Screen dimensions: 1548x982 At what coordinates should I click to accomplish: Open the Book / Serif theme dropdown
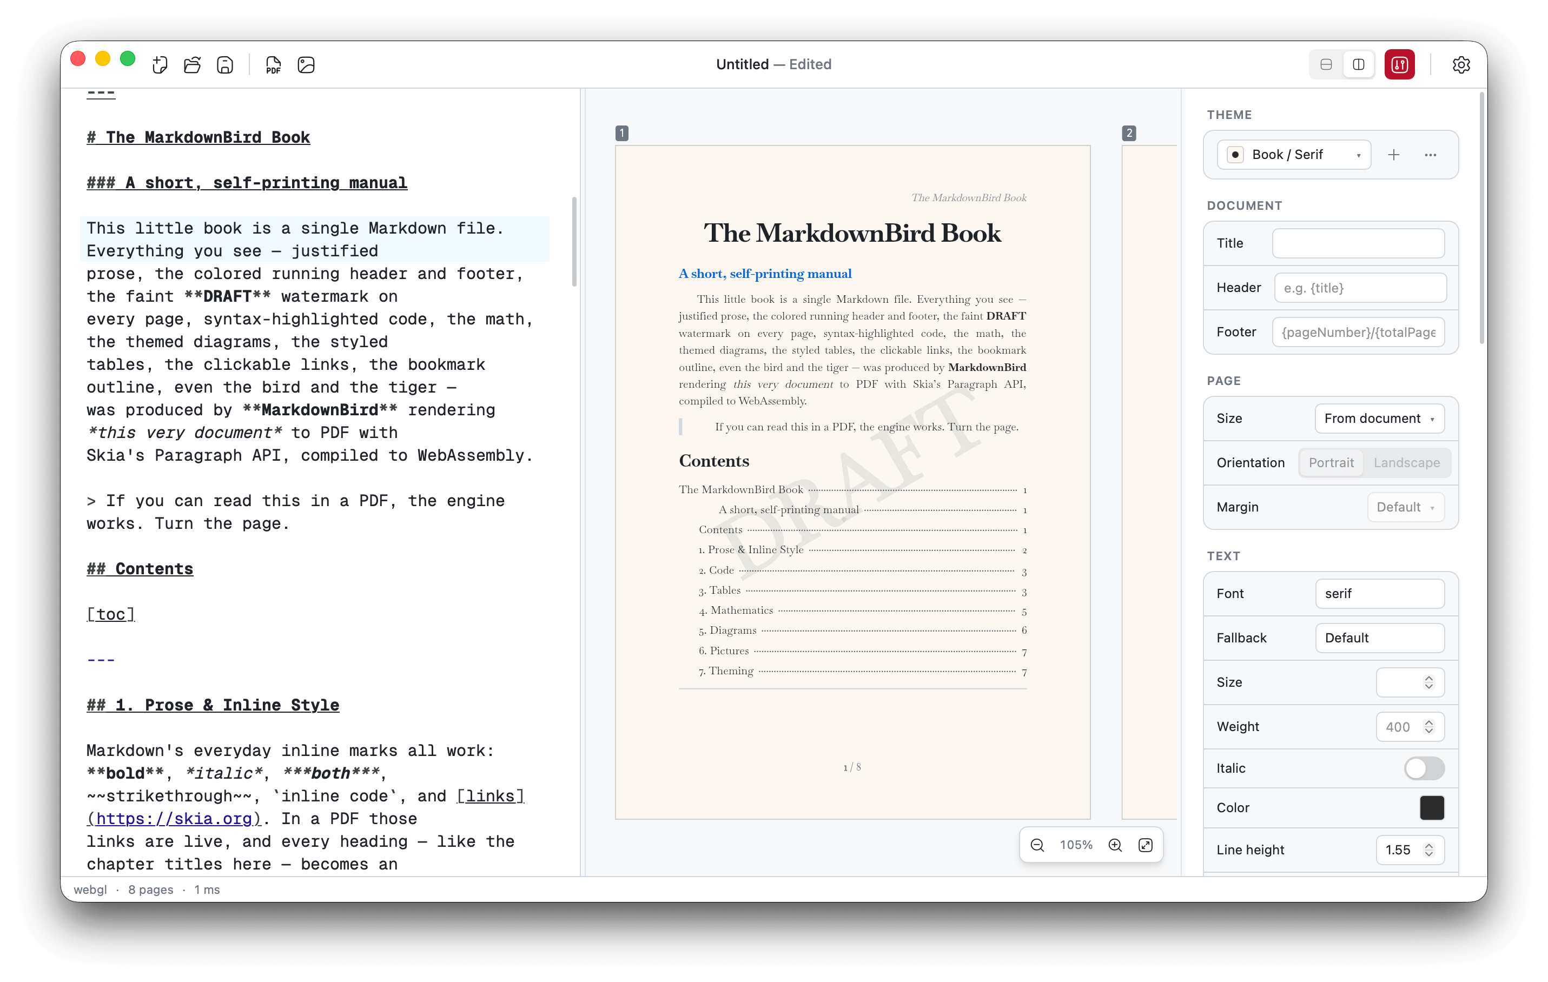pyautogui.click(x=1293, y=155)
